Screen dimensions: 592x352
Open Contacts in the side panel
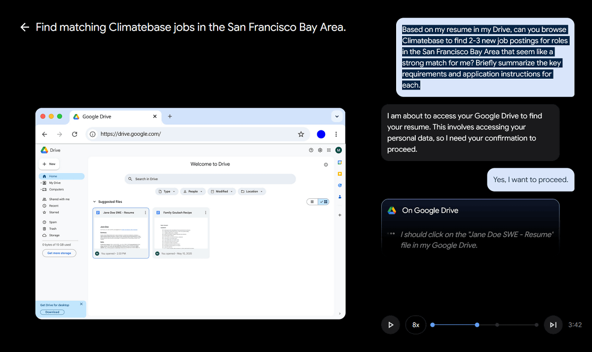(340, 196)
